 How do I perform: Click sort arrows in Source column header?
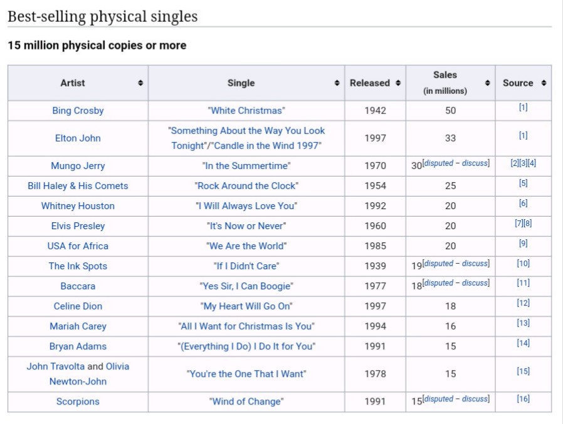544,83
